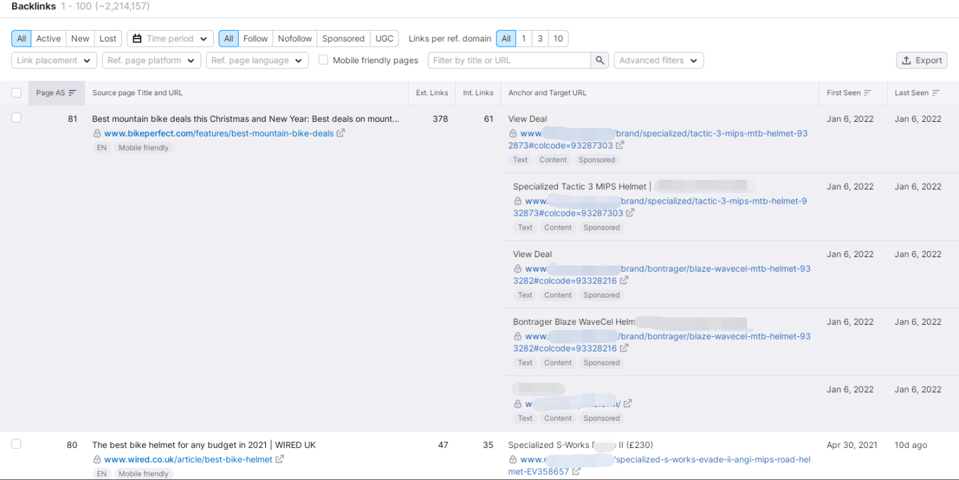Open first View Deal target external icon
Screen dimensions: 959x480
[620, 145]
